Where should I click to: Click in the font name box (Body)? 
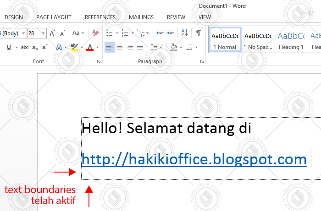(10, 33)
